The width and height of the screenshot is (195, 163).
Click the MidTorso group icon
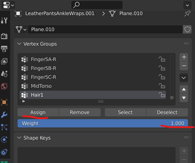[x=25, y=86]
